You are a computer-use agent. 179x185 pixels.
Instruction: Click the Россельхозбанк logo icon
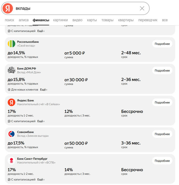click(x=12, y=44)
